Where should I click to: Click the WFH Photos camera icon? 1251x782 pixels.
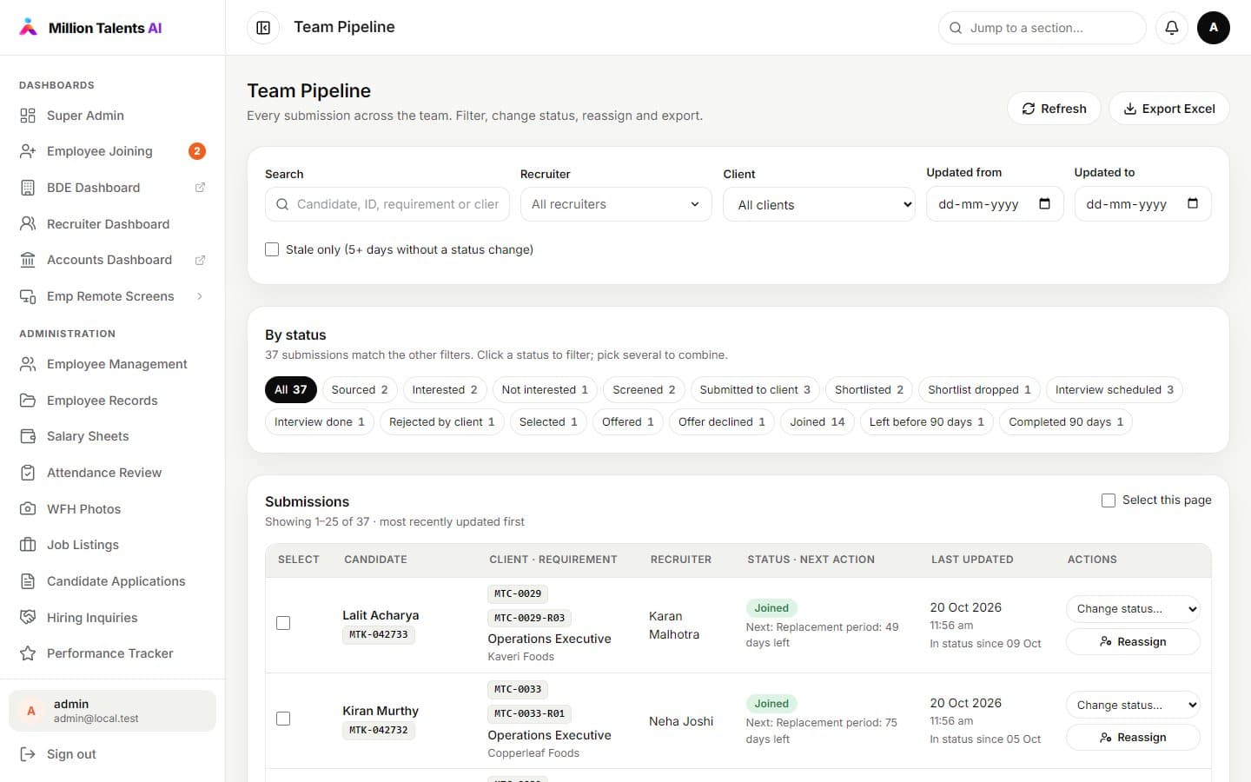tap(28, 509)
